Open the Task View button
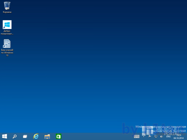Screen dimensions: 187x140 [x=25, y=136]
